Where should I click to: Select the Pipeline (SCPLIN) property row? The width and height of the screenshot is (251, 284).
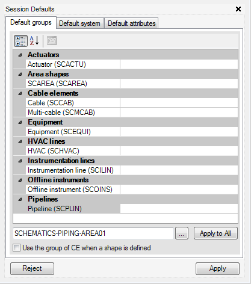pyautogui.click(x=126, y=209)
